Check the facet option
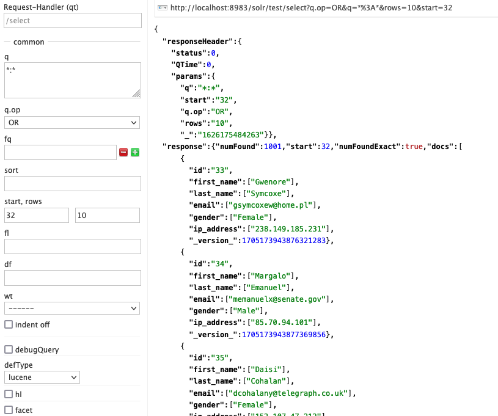Viewport: 498px width, 416px height. click(9, 410)
